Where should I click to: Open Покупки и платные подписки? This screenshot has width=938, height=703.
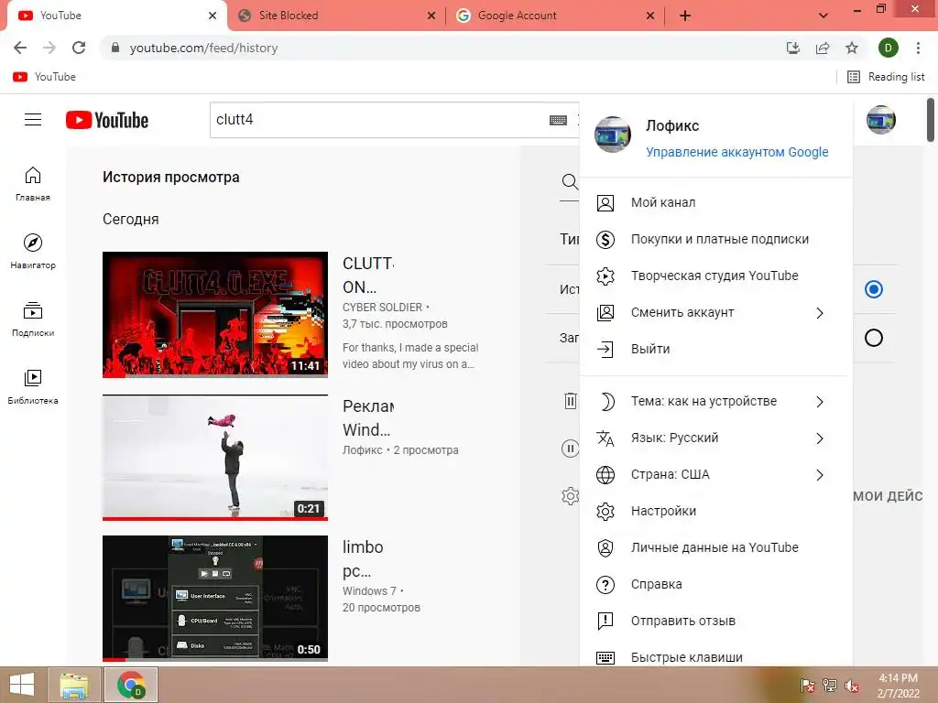(x=715, y=239)
